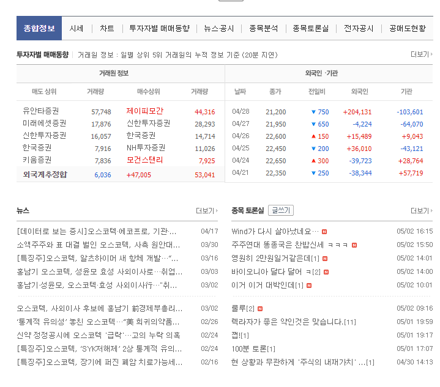This screenshot has height=387, width=440.
Task: Open news '[특징주]오스코텍, 알츠하이머 새 항체 개발'
Action: coord(97,258)
